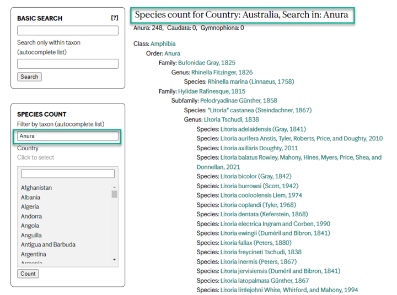Choose Argentina in the country list
The image size is (397, 295).
click(34, 254)
